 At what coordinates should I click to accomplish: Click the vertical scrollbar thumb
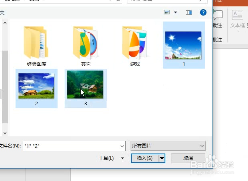point(5,87)
